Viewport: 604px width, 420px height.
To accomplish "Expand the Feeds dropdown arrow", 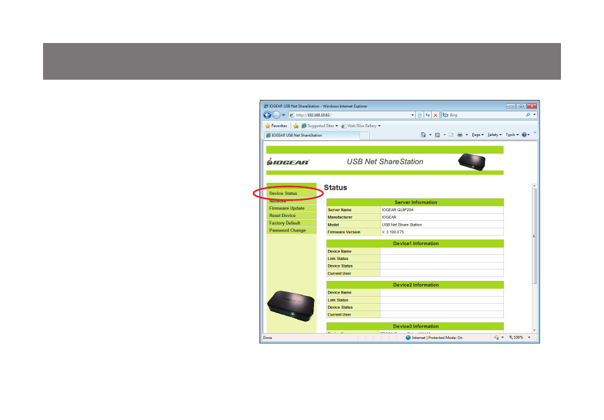I will (x=444, y=135).
